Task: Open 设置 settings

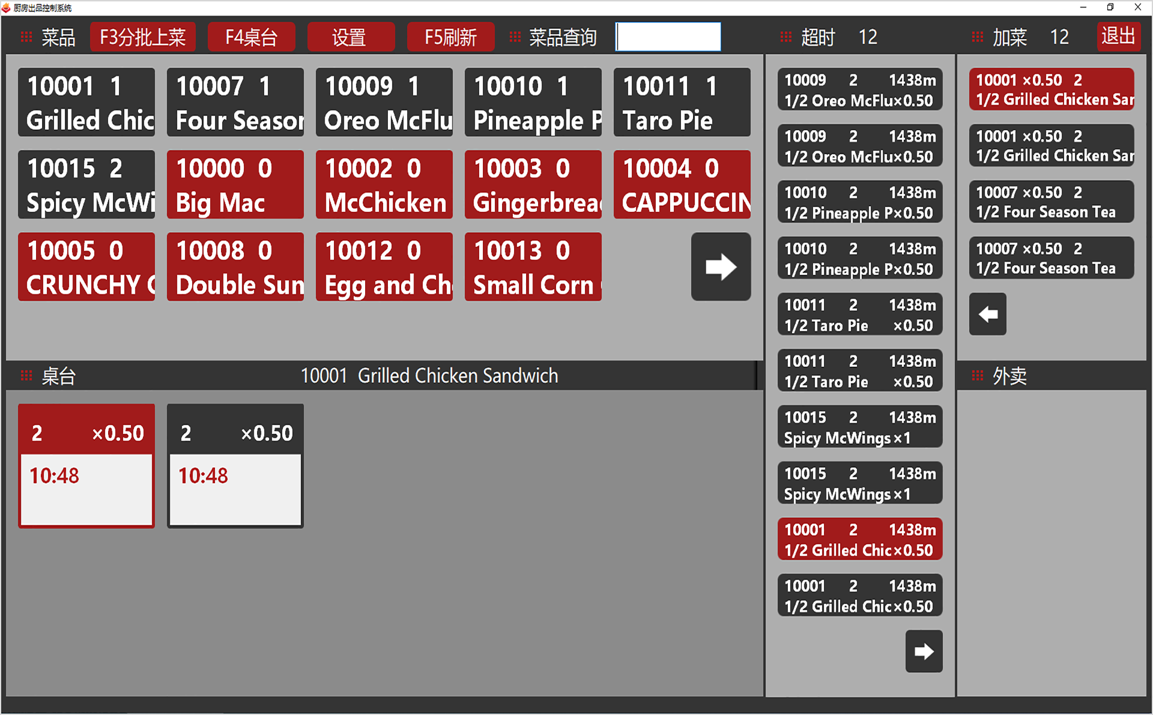Action: pyautogui.click(x=351, y=37)
